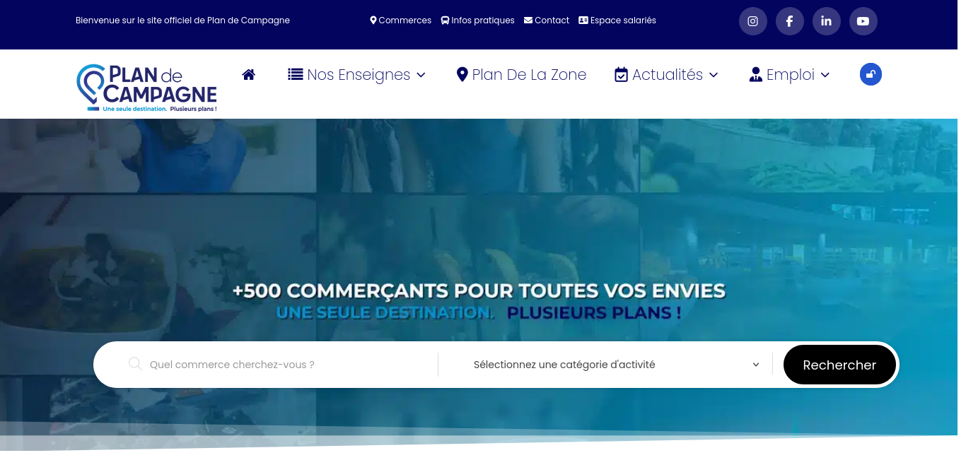Click the 'UNE SEULE DESTINATION.' banner text

click(385, 312)
